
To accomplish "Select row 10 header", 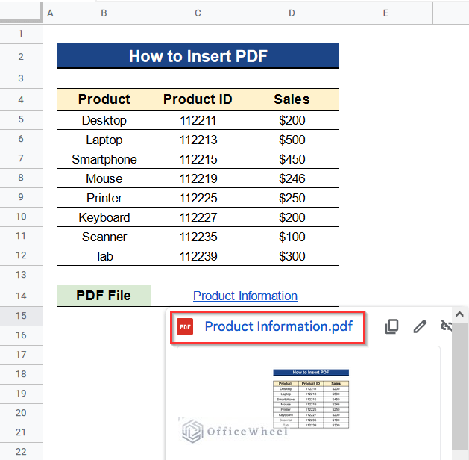I will tap(21, 217).
